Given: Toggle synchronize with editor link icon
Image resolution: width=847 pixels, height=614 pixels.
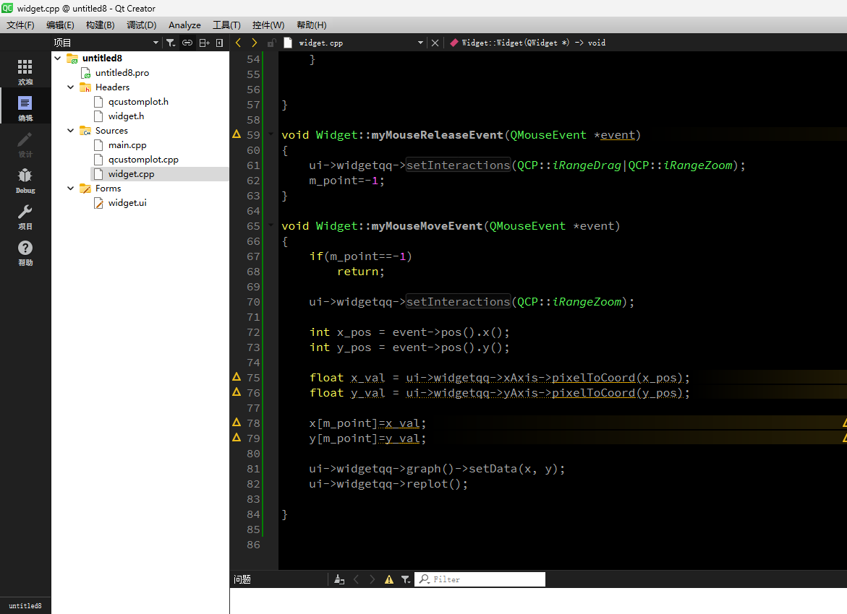Looking at the screenshot, I should [187, 43].
